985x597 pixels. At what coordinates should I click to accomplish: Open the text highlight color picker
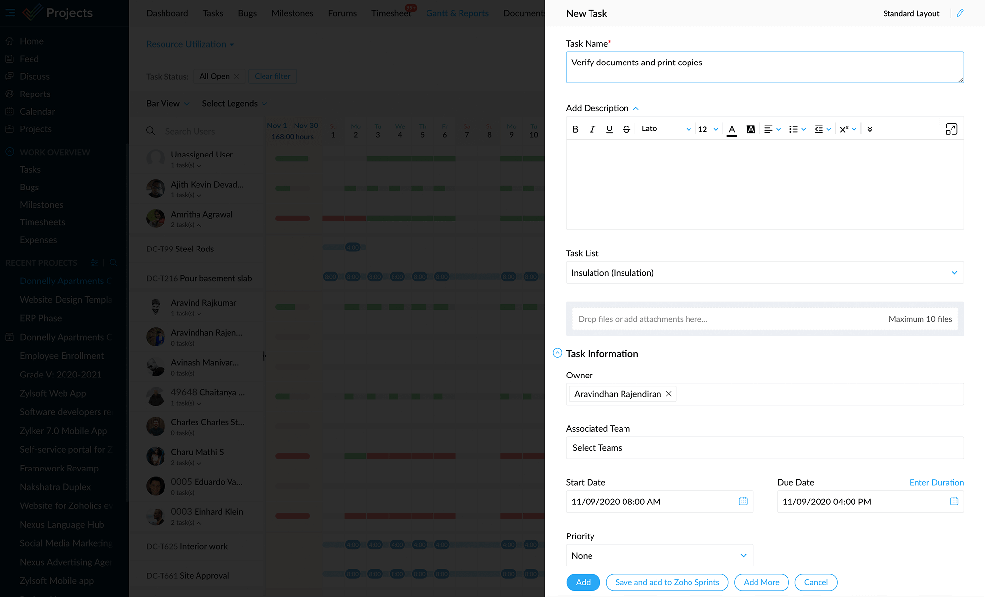[x=751, y=129]
